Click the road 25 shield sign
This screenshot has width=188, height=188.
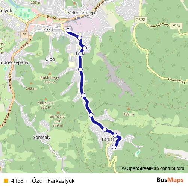pyautogui.click(x=24, y=35)
